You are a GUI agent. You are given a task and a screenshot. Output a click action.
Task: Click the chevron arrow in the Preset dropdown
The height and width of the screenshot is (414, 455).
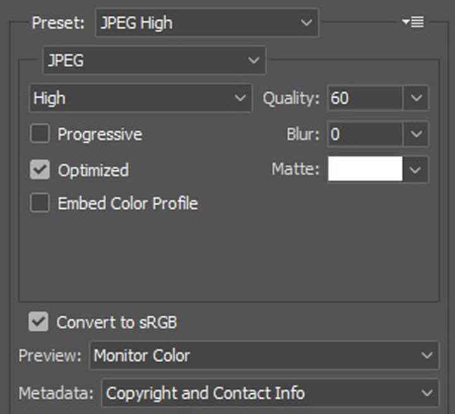pyautogui.click(x=306, y=23)
